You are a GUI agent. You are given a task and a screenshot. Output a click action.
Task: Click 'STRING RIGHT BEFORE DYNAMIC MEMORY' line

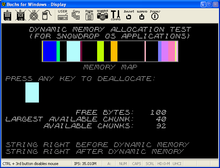97,145
